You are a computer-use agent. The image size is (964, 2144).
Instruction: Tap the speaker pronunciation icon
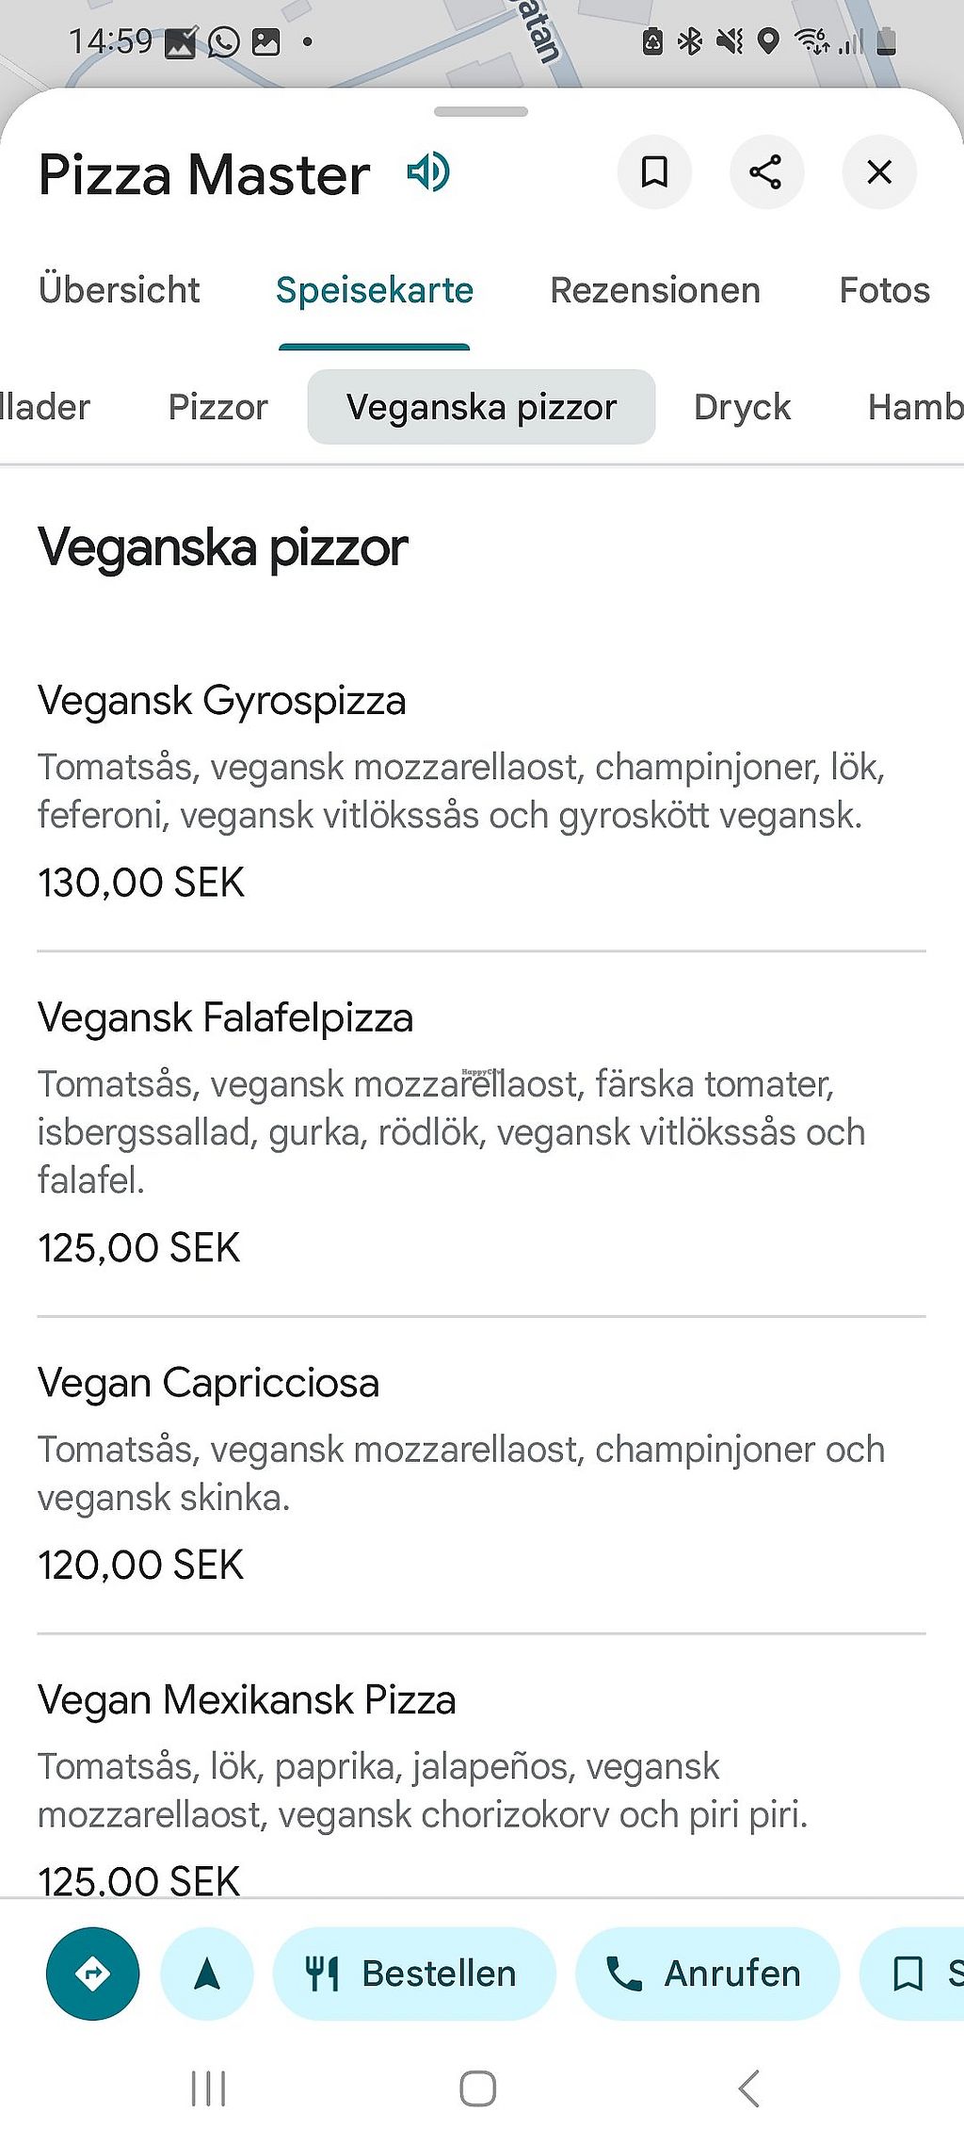428,172
